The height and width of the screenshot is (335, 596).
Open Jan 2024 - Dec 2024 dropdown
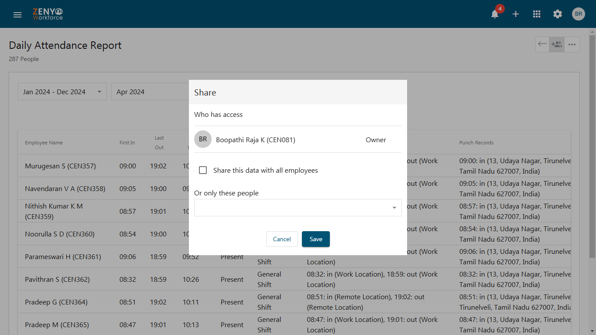point(62,92)
